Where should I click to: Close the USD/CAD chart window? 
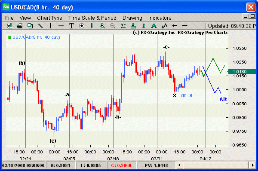click(251, 7)
